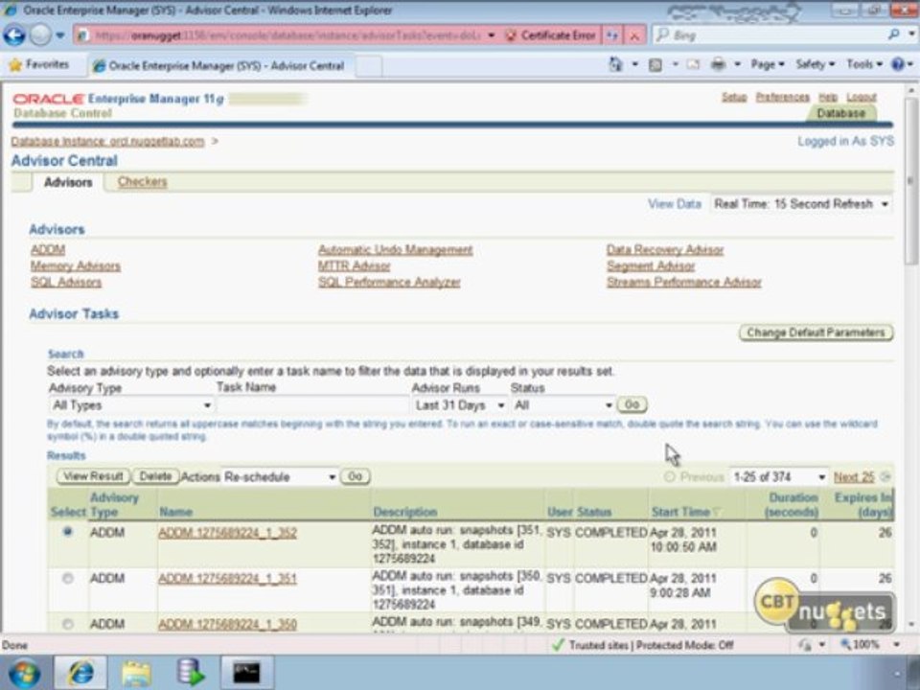Click the IE Help question mark icon
The height and width of the screenshot is (690, 920).
point(898,64)
